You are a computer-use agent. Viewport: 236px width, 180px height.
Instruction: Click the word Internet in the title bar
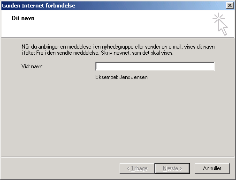(32, 6)
